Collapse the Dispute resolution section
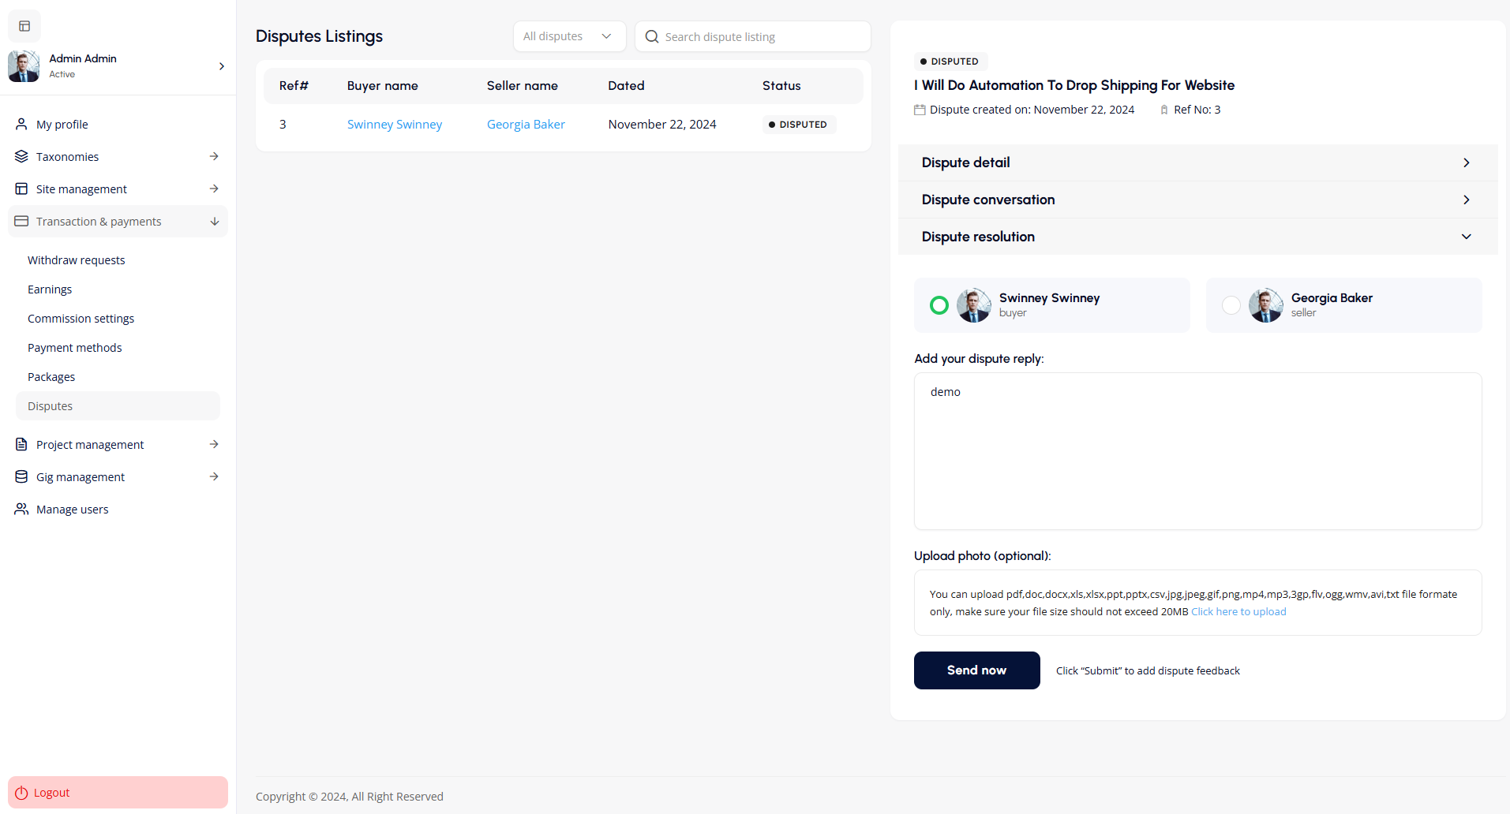1510x814 pixels. tap(1197, 237)
